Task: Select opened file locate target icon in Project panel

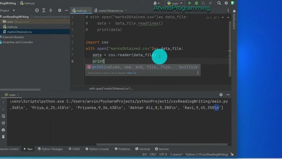Action: [37, 11]
